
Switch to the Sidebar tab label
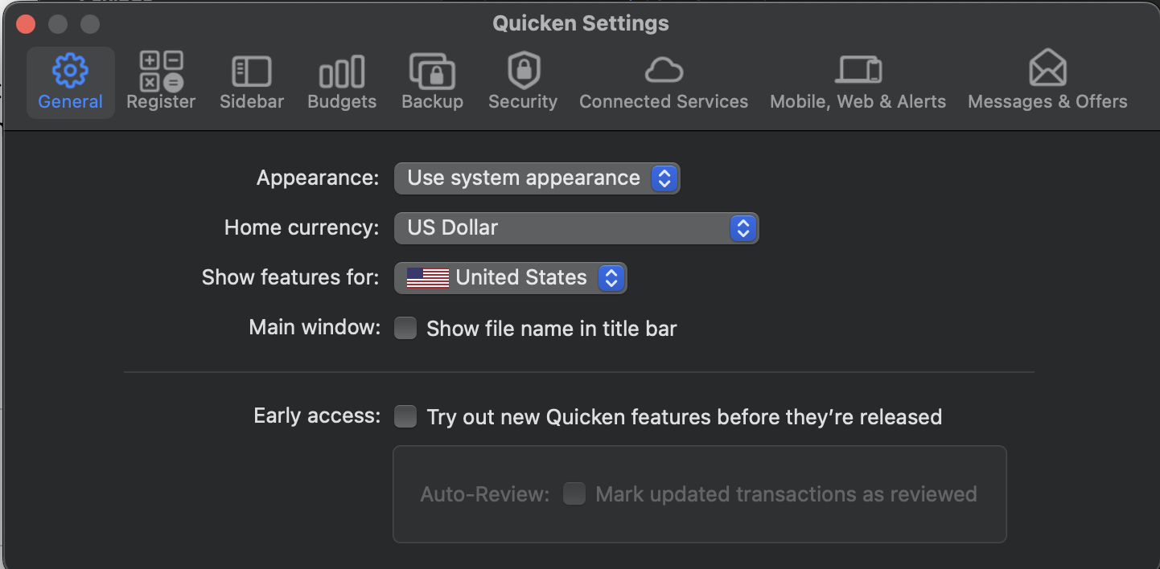coord(252,102)
